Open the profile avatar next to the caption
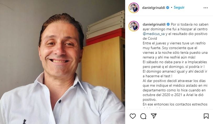 tap(134, 26)
